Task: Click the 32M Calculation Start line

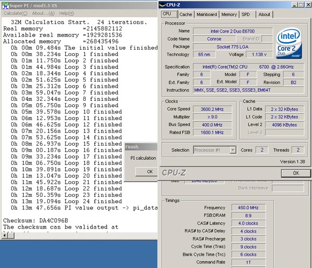Action: [79, 22]
